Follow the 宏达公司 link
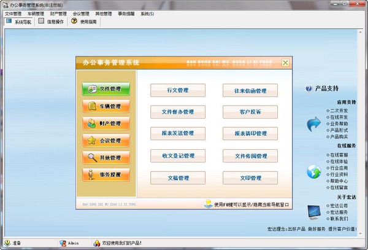368x250 pixels. [x=339, y=206]
